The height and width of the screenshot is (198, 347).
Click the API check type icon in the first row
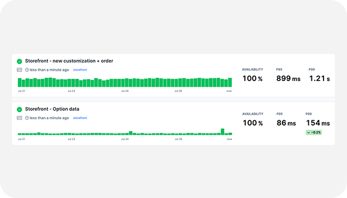coord(19,70)
